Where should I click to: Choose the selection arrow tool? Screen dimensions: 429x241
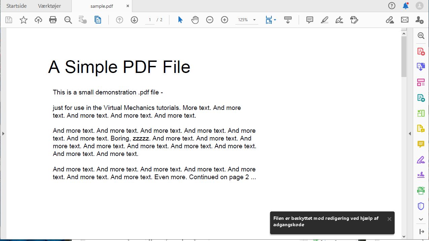click(x=180, y=20)
